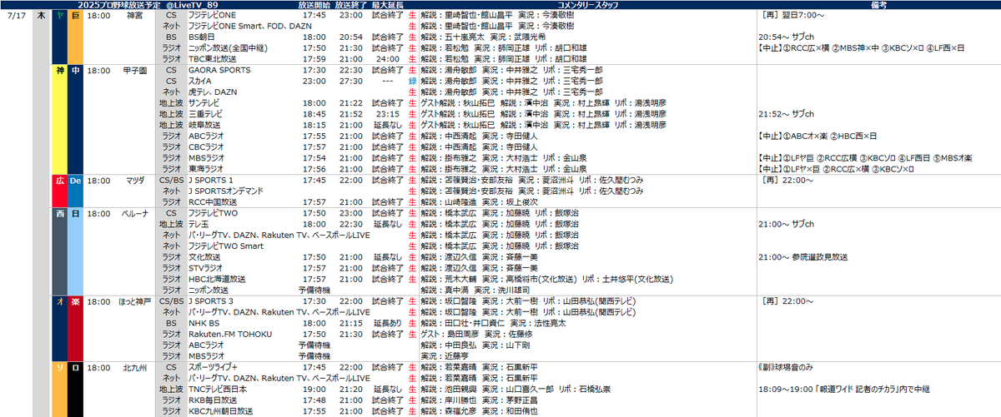Select the venue cell 甲子園
The image size is (1001, 417).
pyautogui.click(x=134, y=71)
